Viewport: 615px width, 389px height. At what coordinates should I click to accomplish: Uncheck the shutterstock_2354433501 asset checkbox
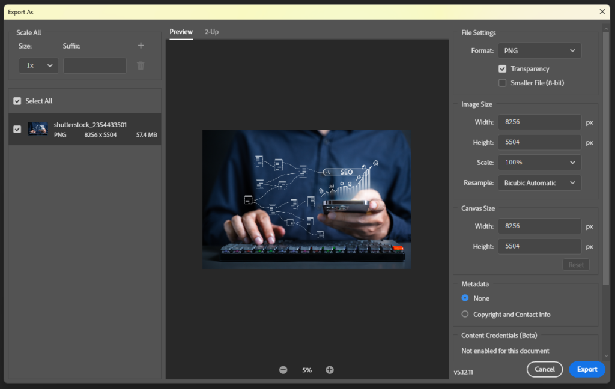point(17,129)
